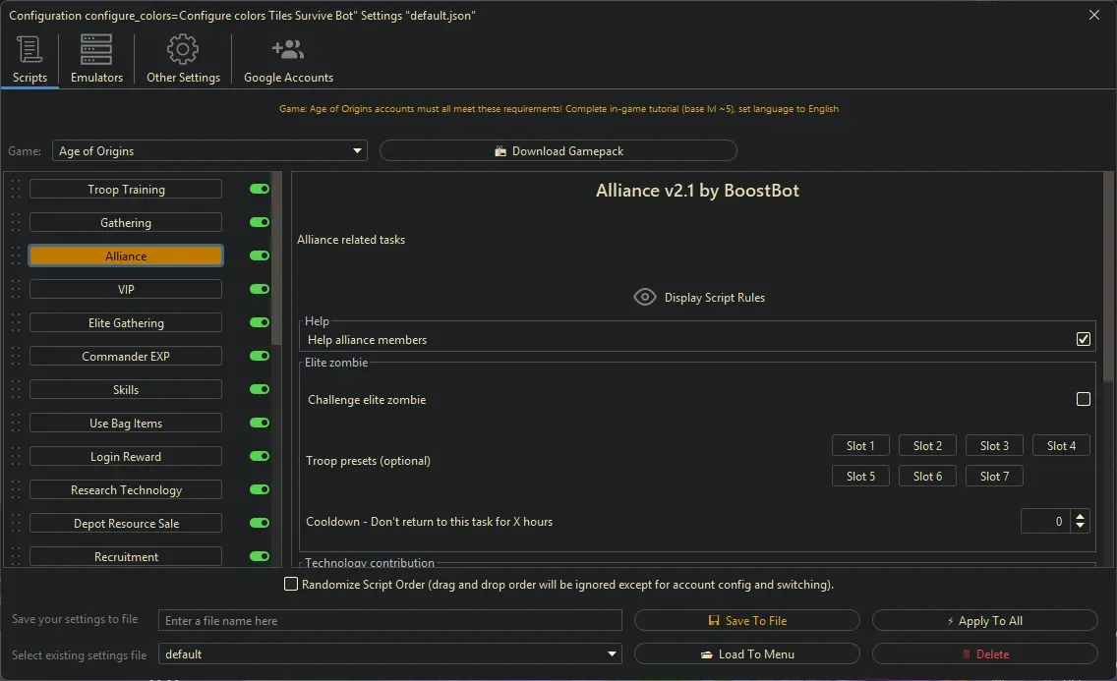Choose troop preset Slot 3
This screenshot has height=681, width=1117.
point(994,446)
